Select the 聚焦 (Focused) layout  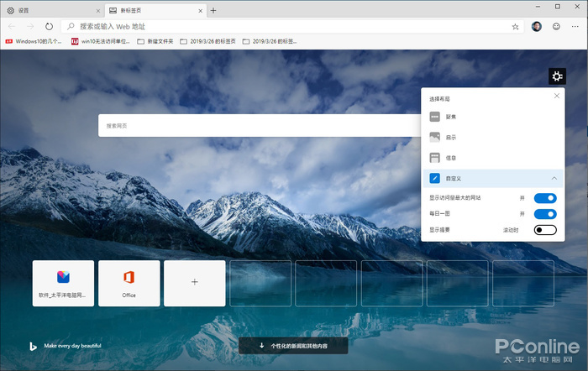coord(493,117)
